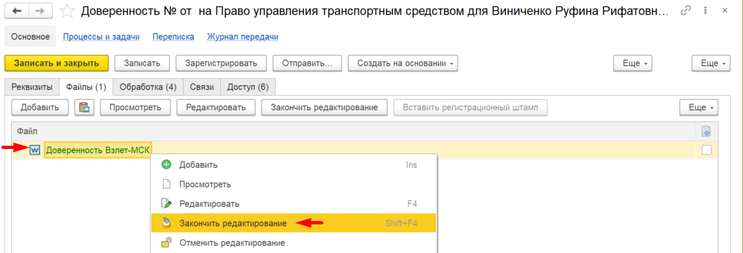
Task: Click Записать и закрыть button
Action: coord(57,63)
